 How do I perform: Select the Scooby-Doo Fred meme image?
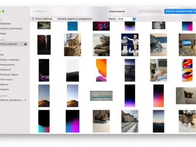tap(130, 45)
